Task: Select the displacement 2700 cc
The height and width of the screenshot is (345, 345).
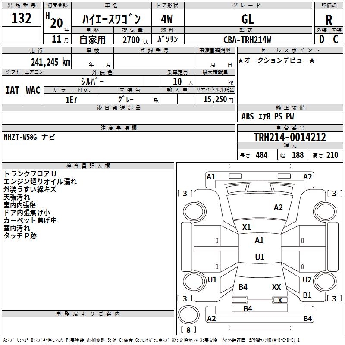Action: click(x=135, y=40)
